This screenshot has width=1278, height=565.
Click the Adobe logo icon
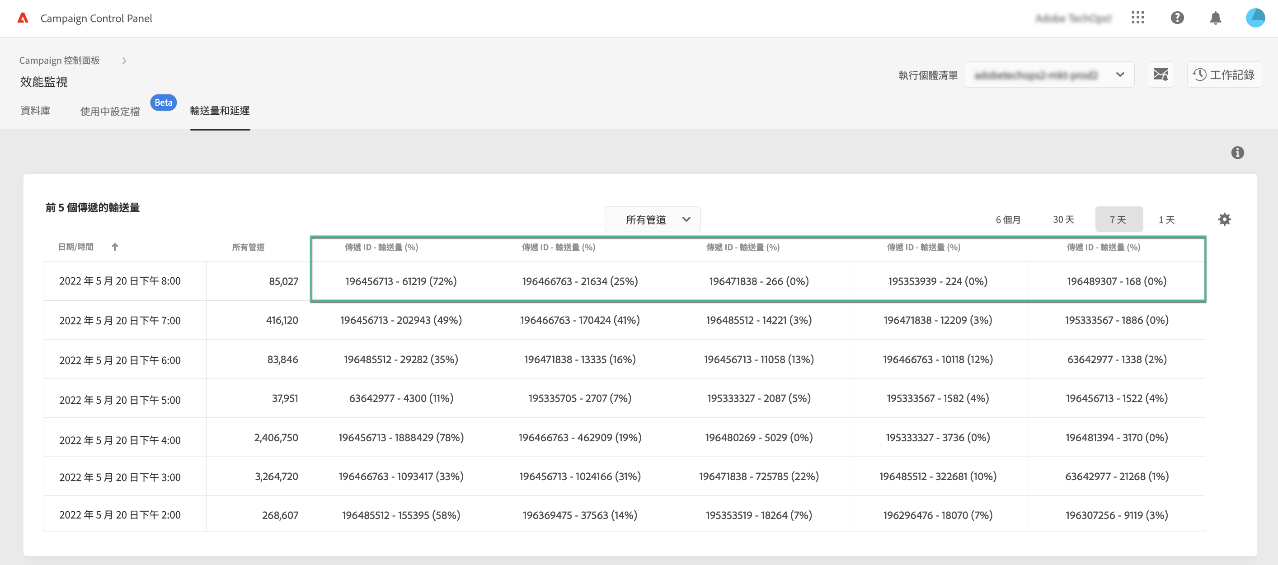(x=23, y=19)
